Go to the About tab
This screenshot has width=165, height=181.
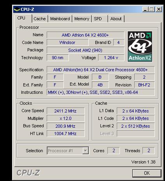point(116,19)
